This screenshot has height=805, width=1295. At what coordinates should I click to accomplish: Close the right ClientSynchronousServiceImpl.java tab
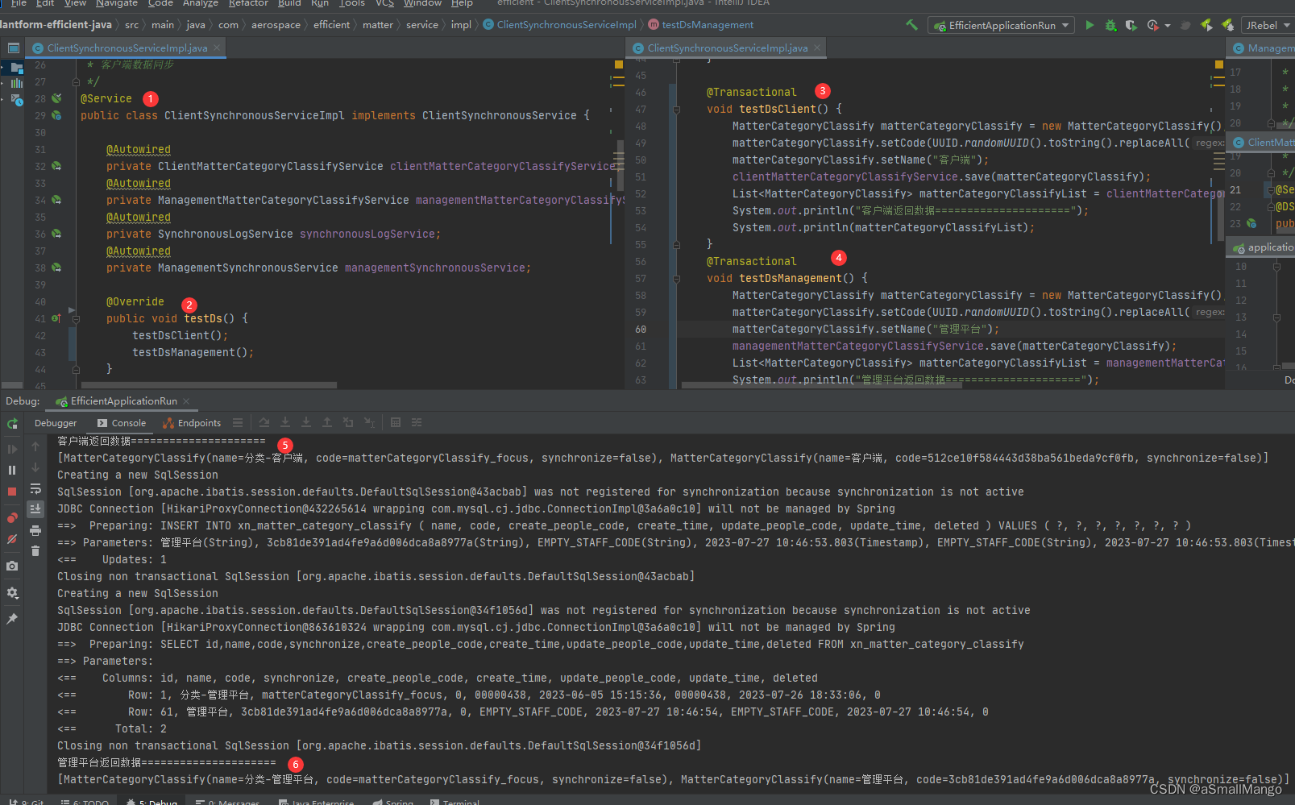coord(817,48)
